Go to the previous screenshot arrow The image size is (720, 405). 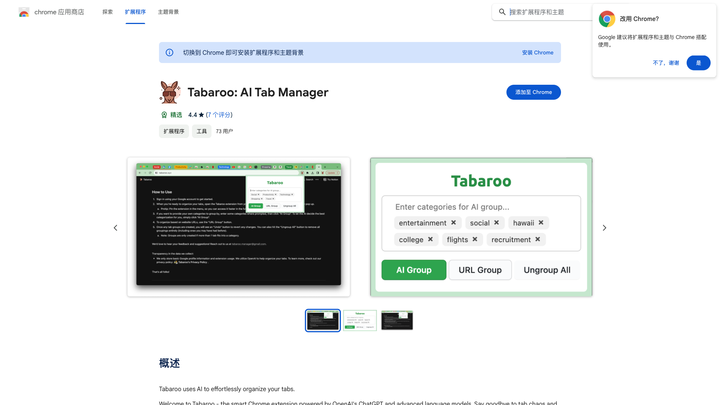coord(115,228)
